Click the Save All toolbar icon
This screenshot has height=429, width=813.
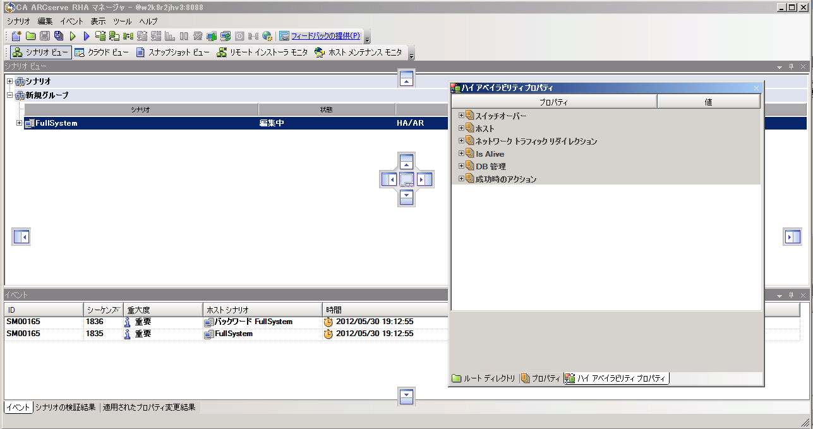pos(59,36)
